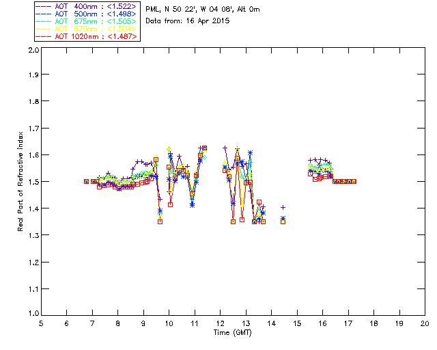This screenshot has width=437, height=350.
Task: Click the 7 x-axis tick label
Action: (92, 323)
